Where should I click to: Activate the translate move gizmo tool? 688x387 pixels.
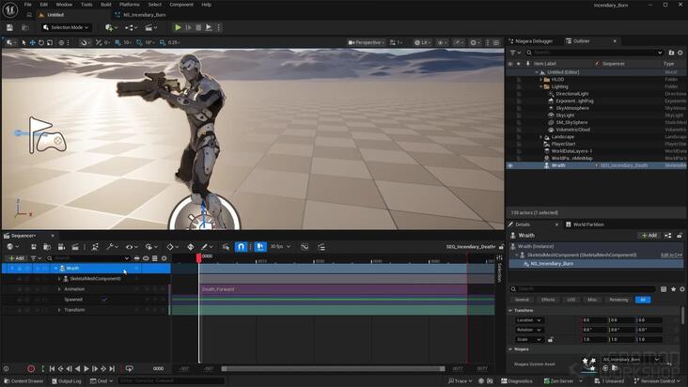(x=32, y=42)
